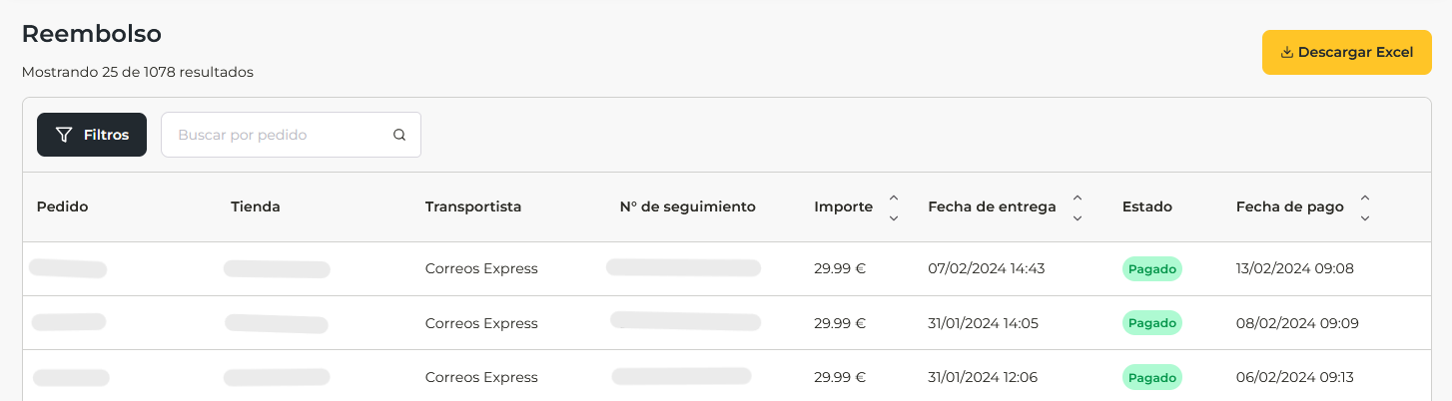Image resolution: width=1452 pixels, height=401 pixels.
Task: Sort Fecha de pago ascending arrow
Action: [1365, 198]
